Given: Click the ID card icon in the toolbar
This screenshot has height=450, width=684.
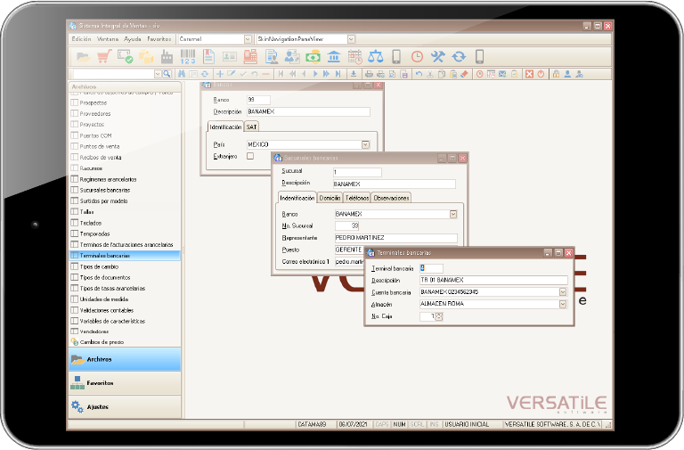Looking at the screenshot, I should point(230,57).
